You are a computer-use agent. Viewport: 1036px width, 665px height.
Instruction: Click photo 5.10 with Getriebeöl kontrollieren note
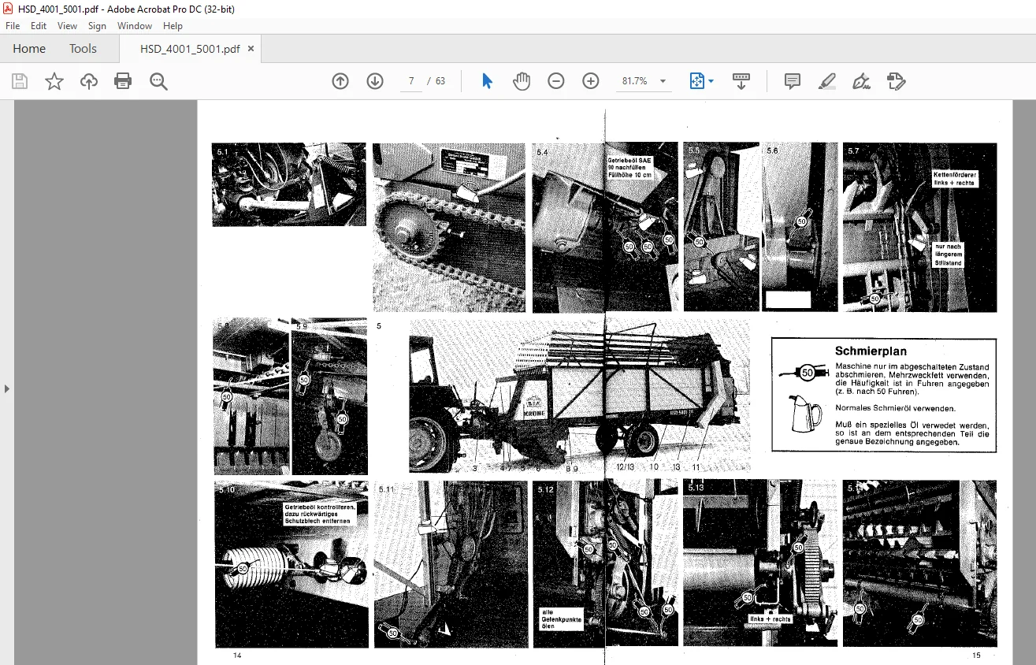click(x=291, y=563)
